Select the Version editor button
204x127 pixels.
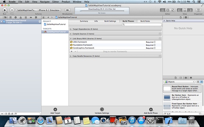tap(173, 10)
